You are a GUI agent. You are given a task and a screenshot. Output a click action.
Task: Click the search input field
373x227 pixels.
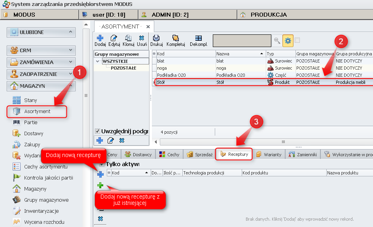[x=242, y=41]
